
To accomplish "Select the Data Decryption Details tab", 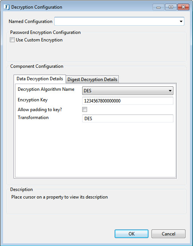I will pyautogui.click(x=40, y=79).
